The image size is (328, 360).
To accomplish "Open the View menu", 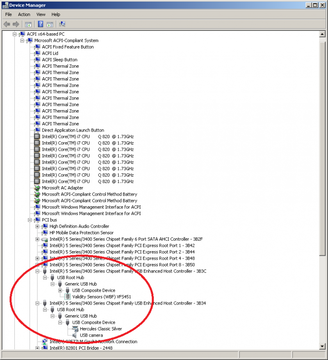I will pyautogui.click(x=41, y=14).
